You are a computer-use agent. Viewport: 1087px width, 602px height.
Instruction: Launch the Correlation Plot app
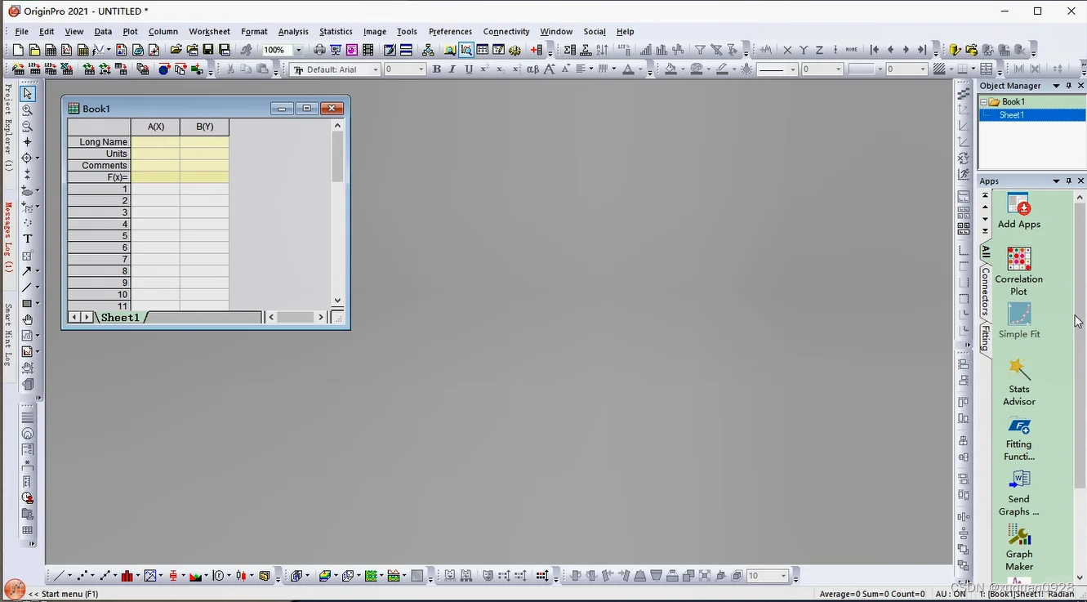tap(1018, 272)
